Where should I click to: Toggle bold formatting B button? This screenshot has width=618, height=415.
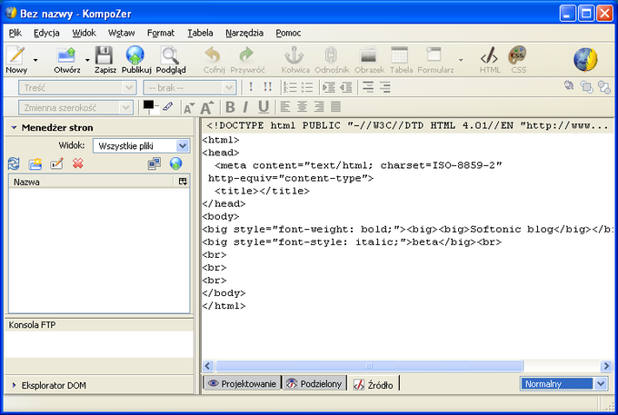(x=230, y=107)
